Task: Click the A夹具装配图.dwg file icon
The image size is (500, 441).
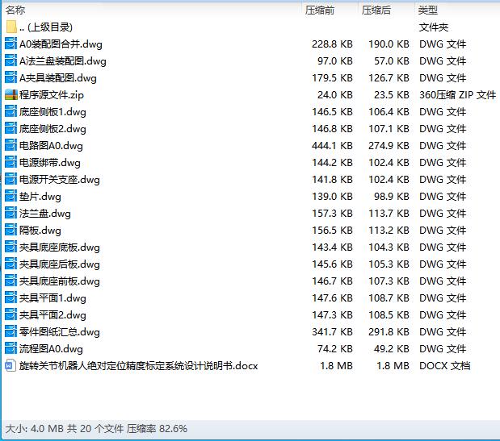Action: click(x=11, y=77)
